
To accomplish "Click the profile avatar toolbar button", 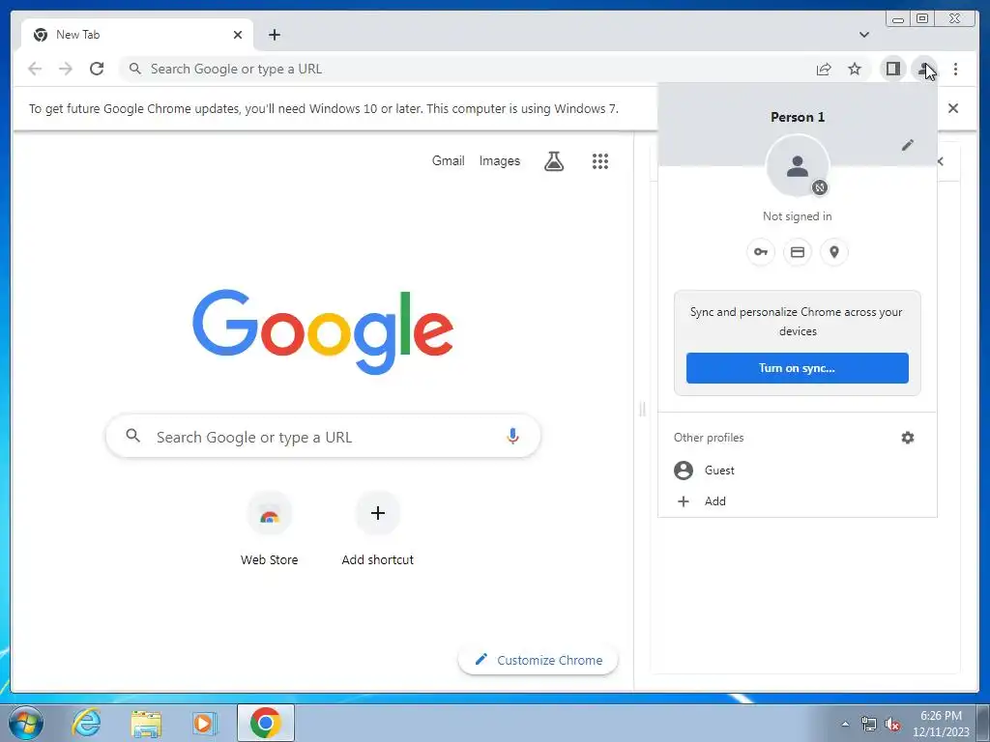I will point(924,69).
